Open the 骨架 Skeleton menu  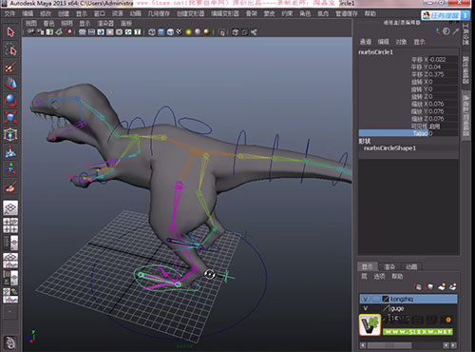(252, 13)
